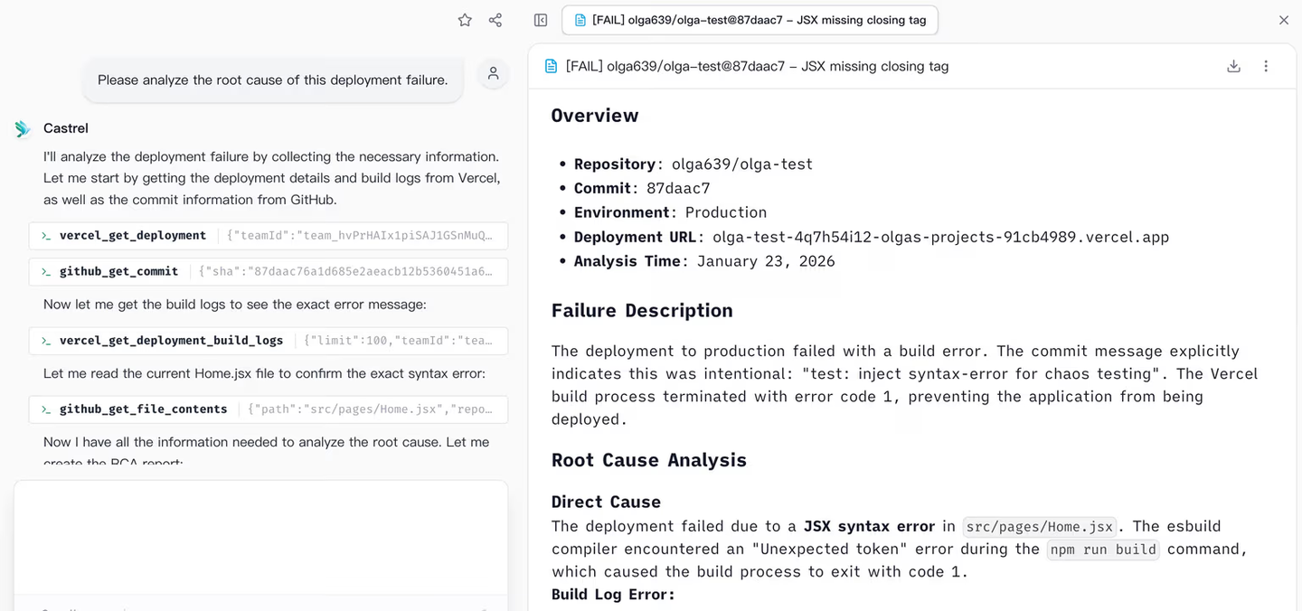Select the FAIL olga-test report tab
Screen dimensions: 1302x611
(x=750, y=20)
